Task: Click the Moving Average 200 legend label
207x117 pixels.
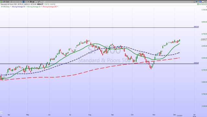Action: 49,6
